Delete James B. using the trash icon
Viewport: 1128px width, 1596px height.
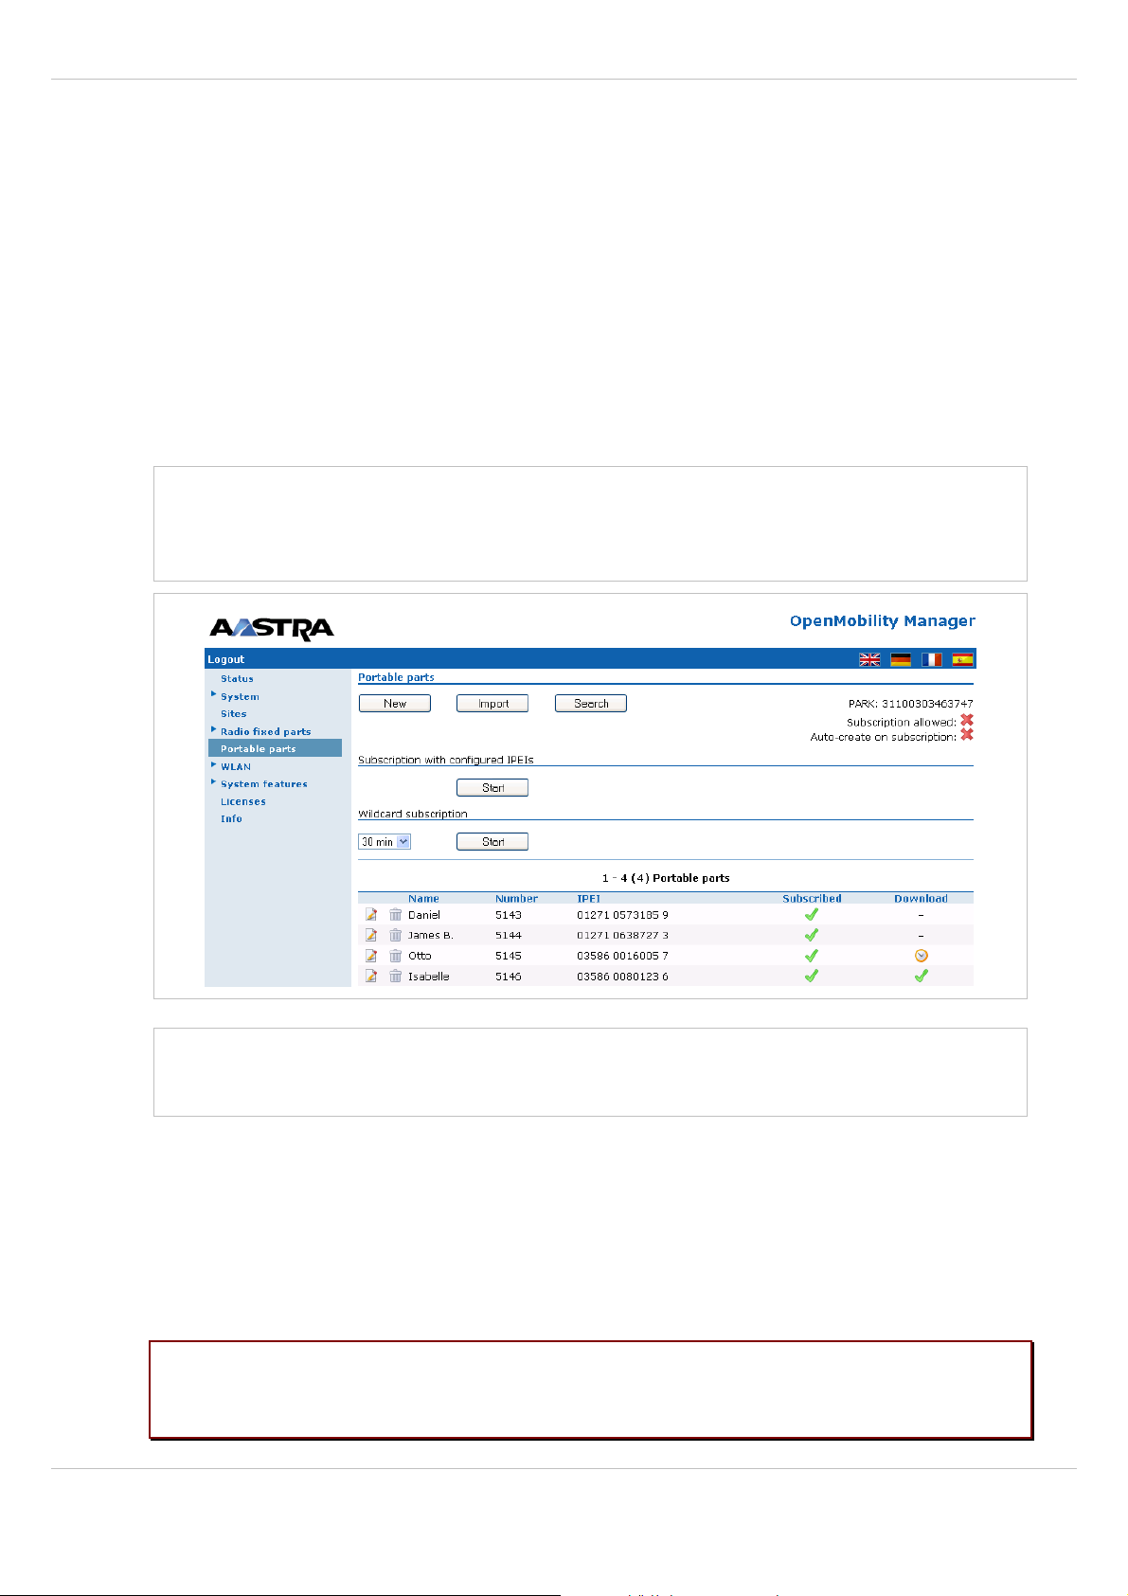pyautogui.click(x=396, y=935)
